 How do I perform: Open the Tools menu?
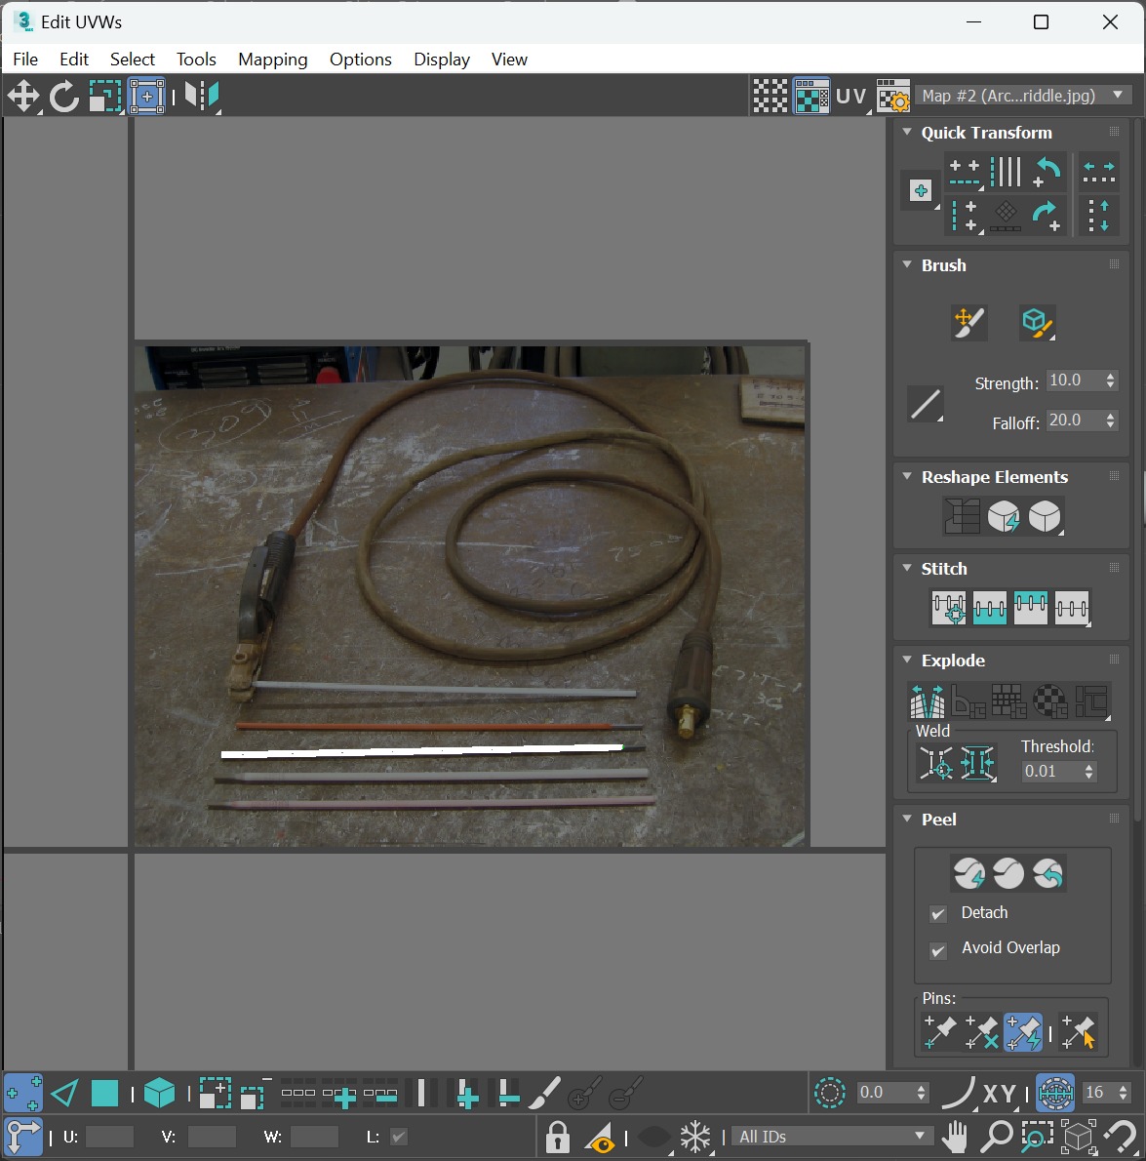[x=196, y=60]
